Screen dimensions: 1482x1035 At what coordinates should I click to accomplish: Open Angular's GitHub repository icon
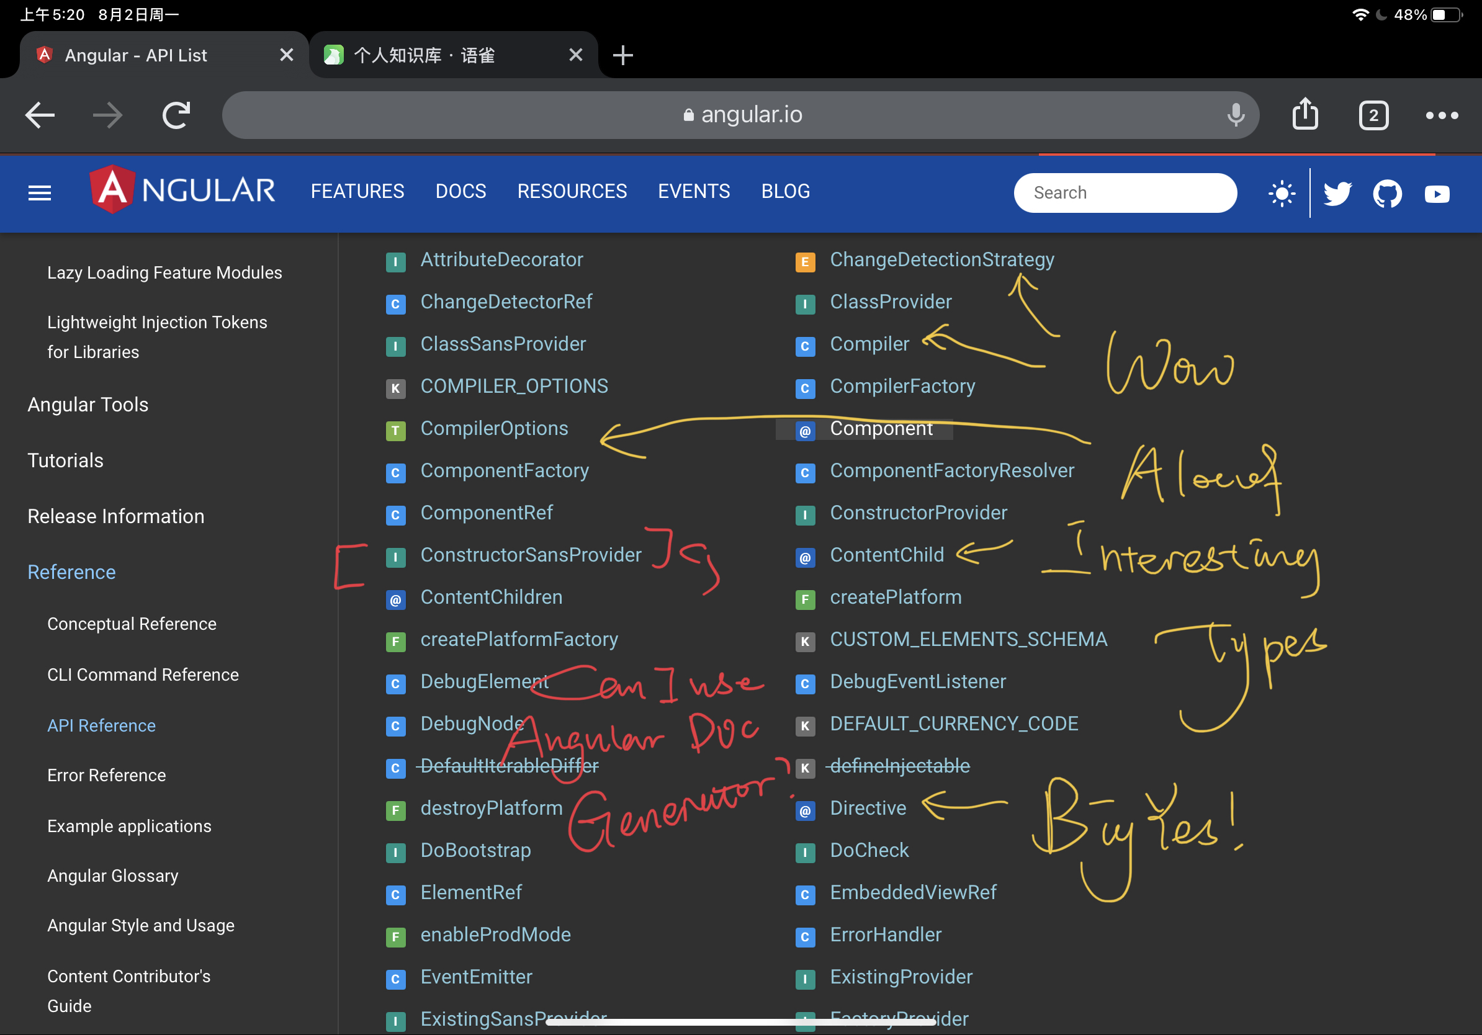pos(1387,193)
